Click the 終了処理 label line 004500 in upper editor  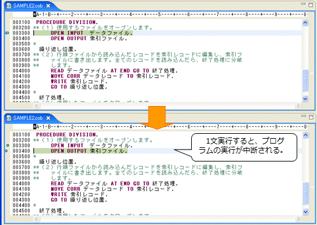52,97
